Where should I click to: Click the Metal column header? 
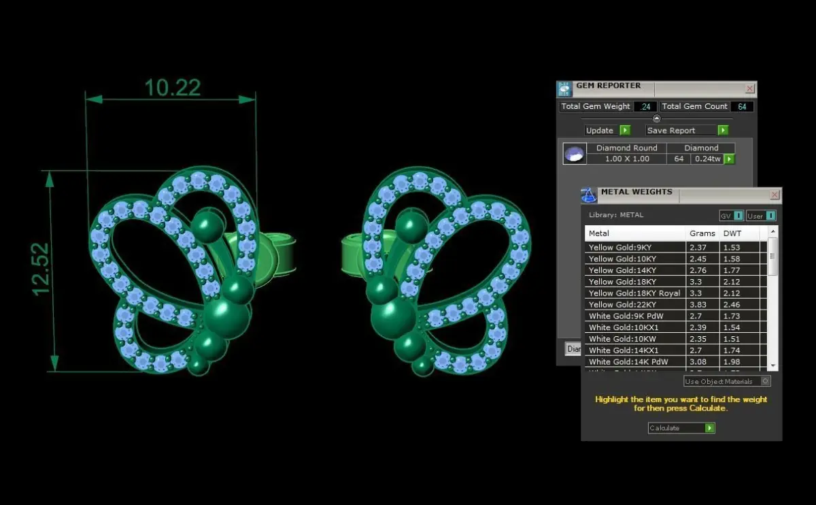(x=635, y=233)
